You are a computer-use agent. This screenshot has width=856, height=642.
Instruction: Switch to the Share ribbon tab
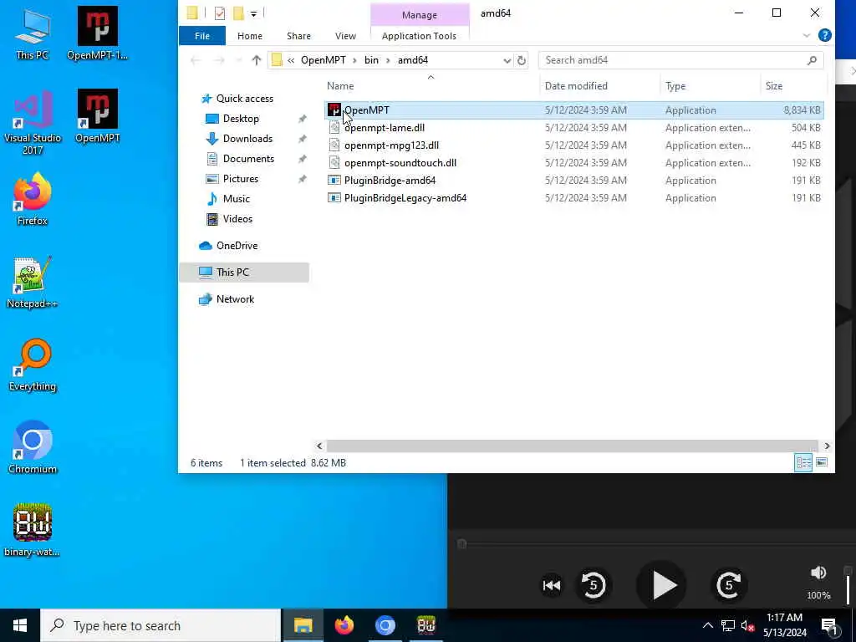point(298,36)
